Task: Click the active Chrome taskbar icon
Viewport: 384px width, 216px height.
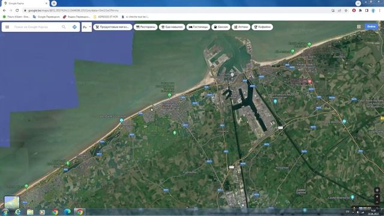Action: pyautogui.click(x=79, y=212)
